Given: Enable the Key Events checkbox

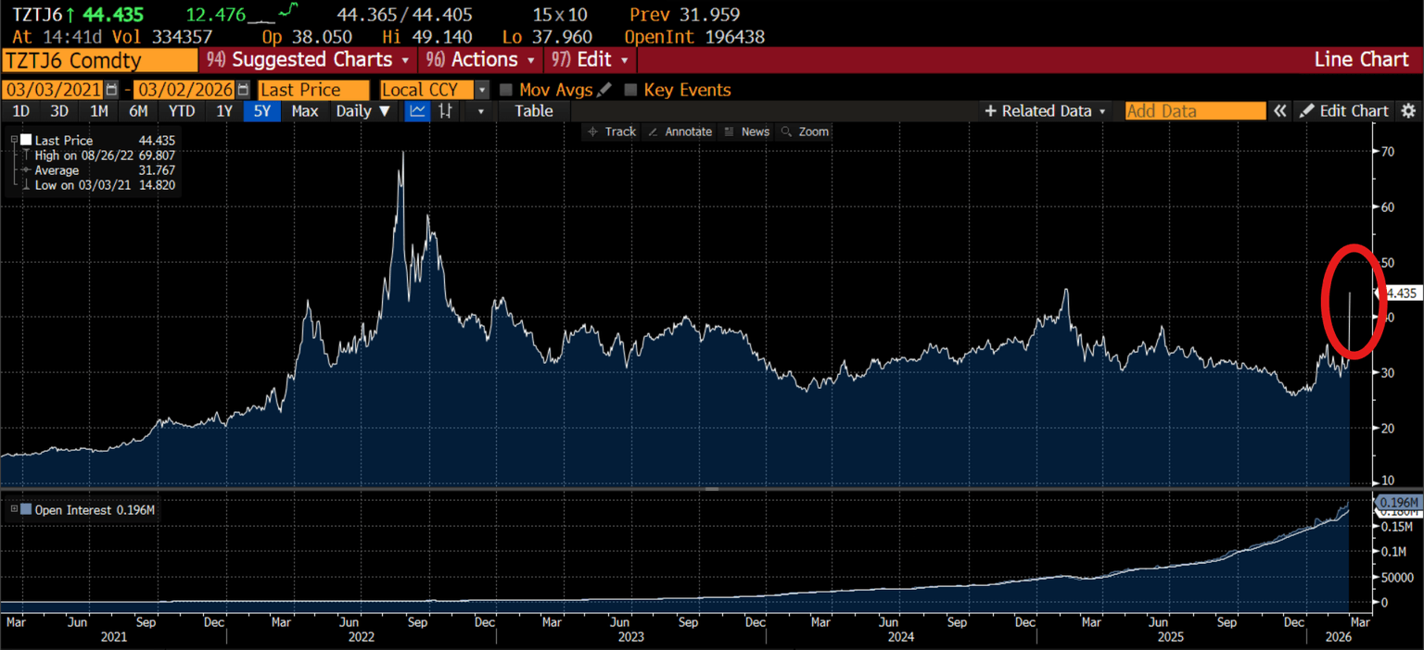Looking at the screenshot, I should (x=630, y=90).
